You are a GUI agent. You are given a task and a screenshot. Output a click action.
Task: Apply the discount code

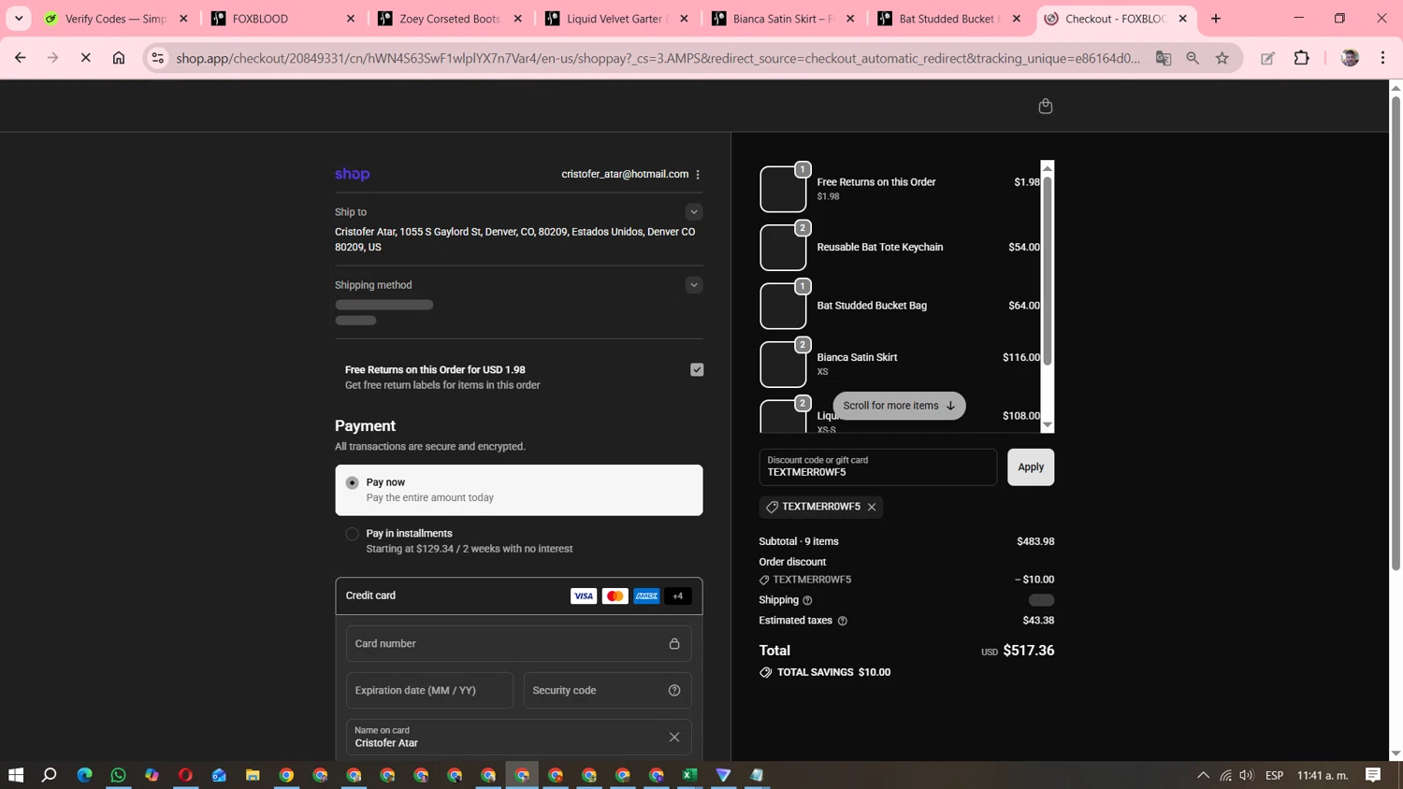(x=1031, y=467)
